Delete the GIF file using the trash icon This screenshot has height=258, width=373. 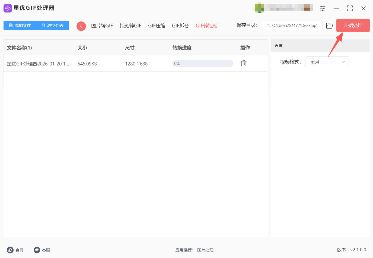point(243,63)
